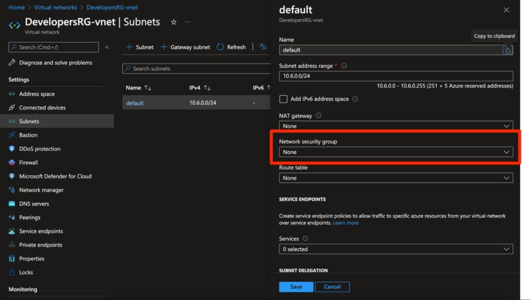Screen dimensions: 530x300
Task: Click the DevelopersRG-vnet virtual network icon
Action: point(14,25)
